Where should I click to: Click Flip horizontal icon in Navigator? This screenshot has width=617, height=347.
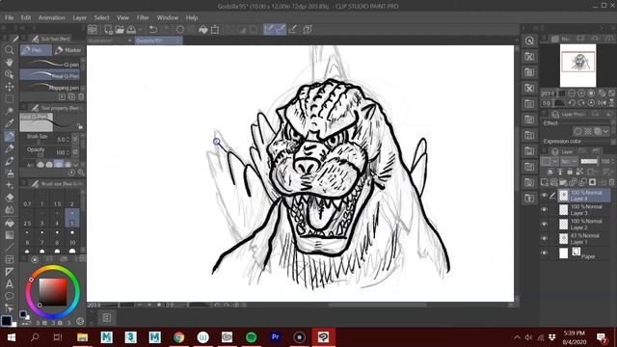pos(602,103)
